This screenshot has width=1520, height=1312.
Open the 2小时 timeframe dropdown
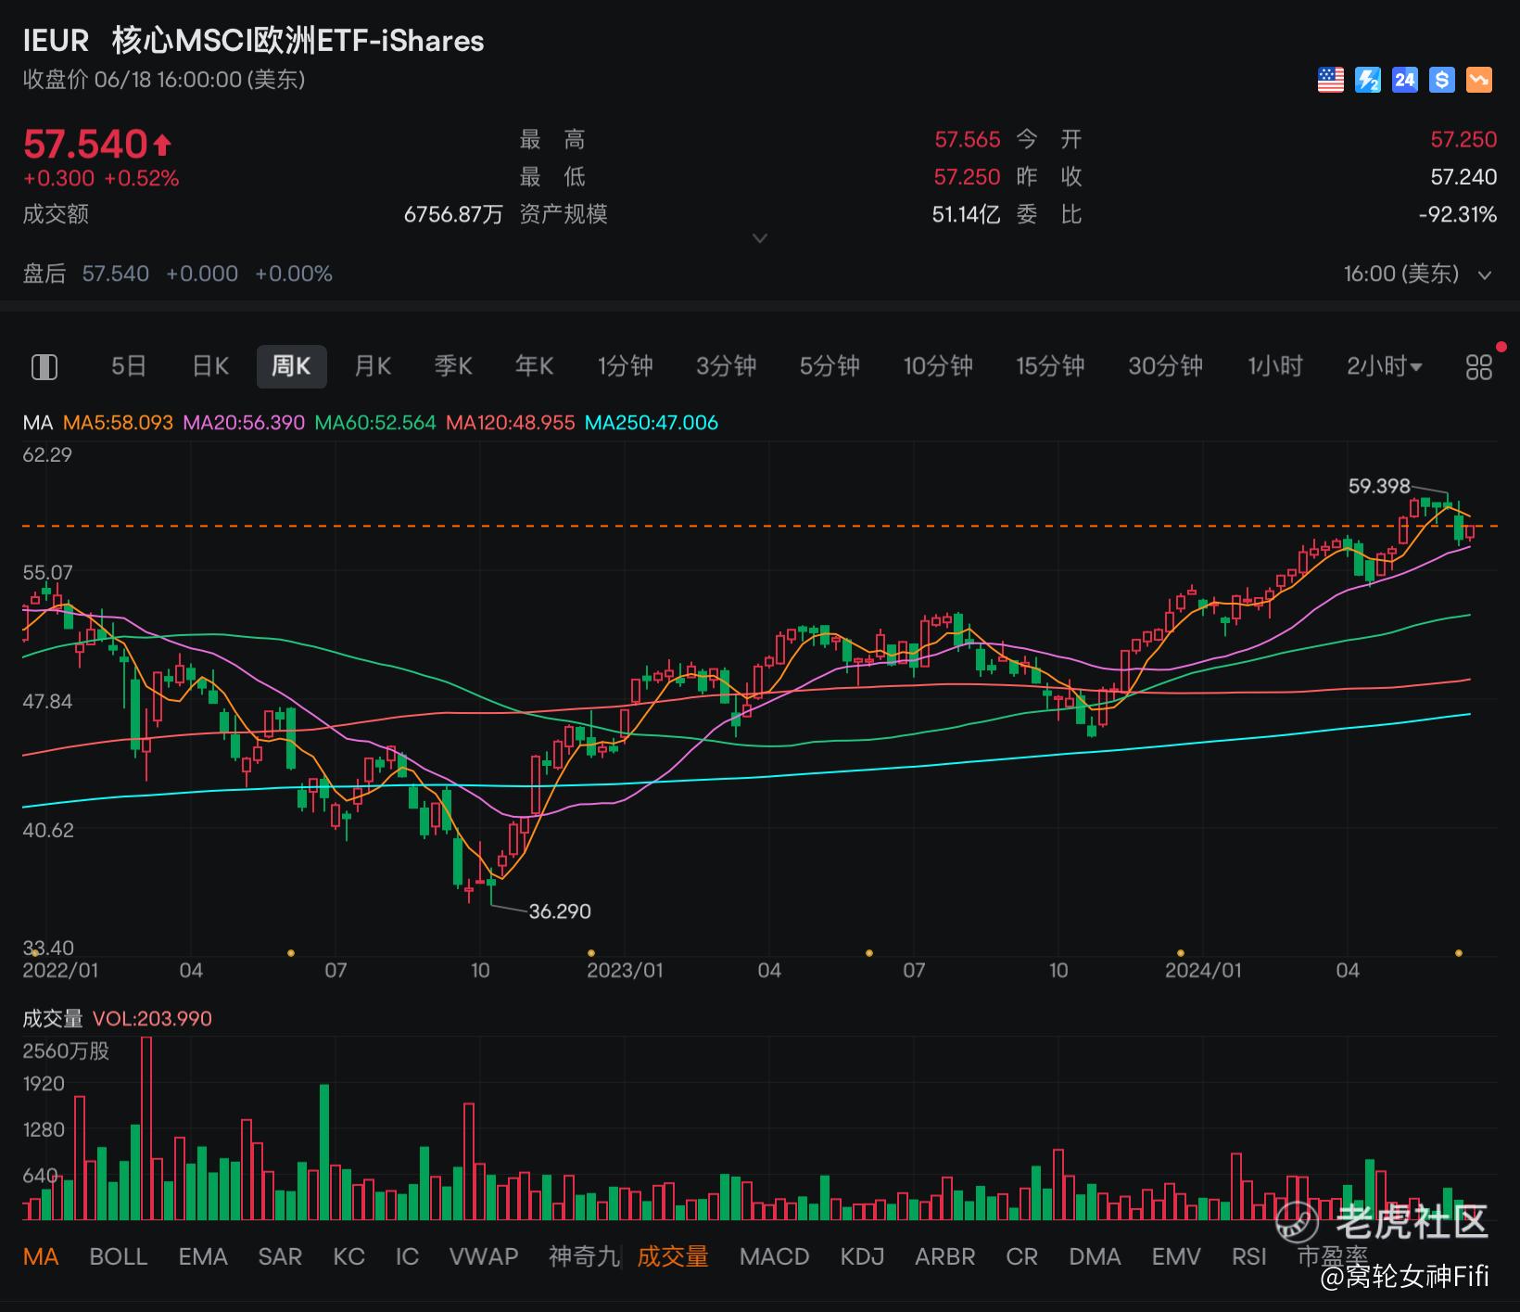pos(1384,366)
